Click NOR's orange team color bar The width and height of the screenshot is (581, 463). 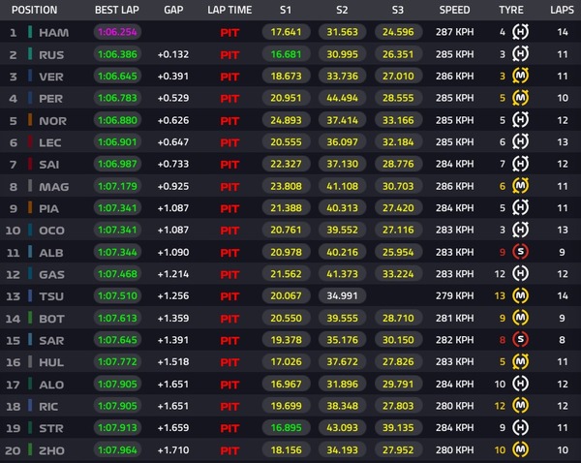pyautogui.click(x=30, y=120)
